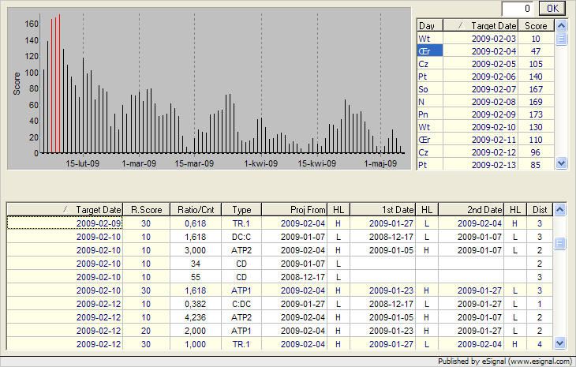This screenshot has width=576, height=367.
Task: Select the 1st Date column header
Action: coord(383,209)
